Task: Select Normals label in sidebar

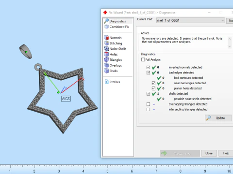Action: click(x=116, y=38)
